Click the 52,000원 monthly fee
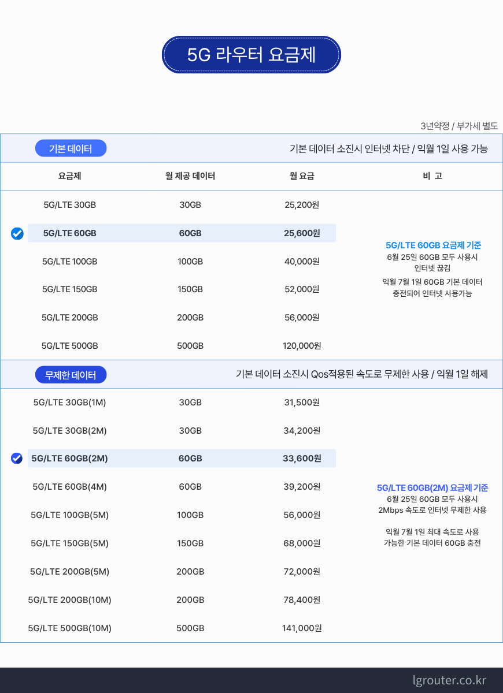The height and width of the screenshot is (693, 503). [302, 289]
